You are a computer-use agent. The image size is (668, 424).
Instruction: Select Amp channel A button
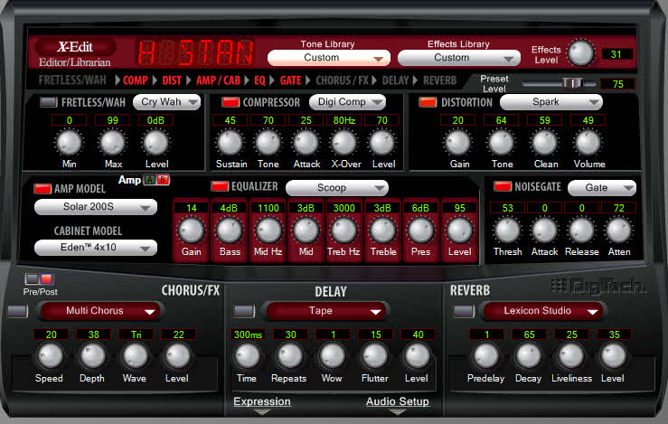[x=150, y=180]
